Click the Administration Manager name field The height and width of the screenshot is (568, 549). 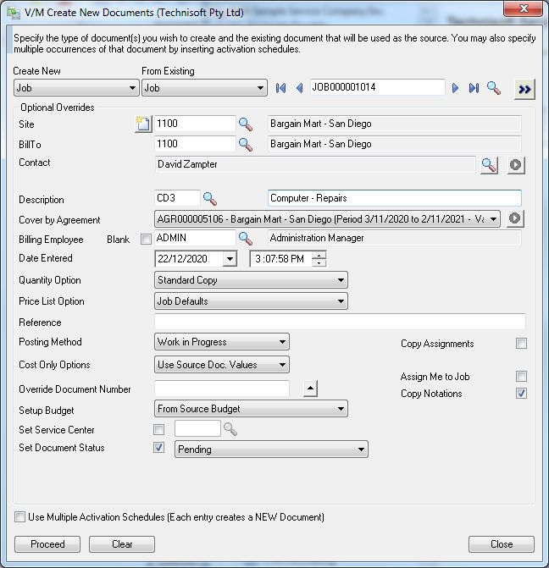tap(395, 238)
